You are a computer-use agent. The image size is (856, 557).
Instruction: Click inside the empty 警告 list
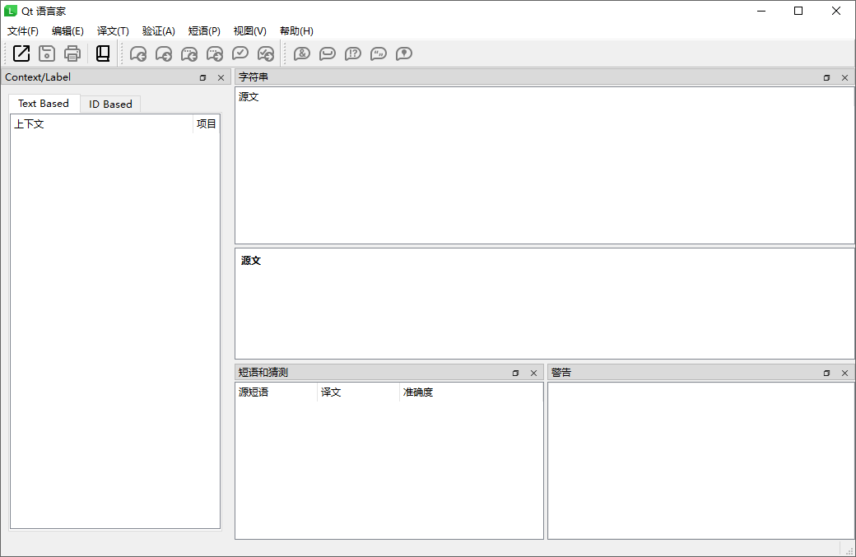(x=701, y=461)
